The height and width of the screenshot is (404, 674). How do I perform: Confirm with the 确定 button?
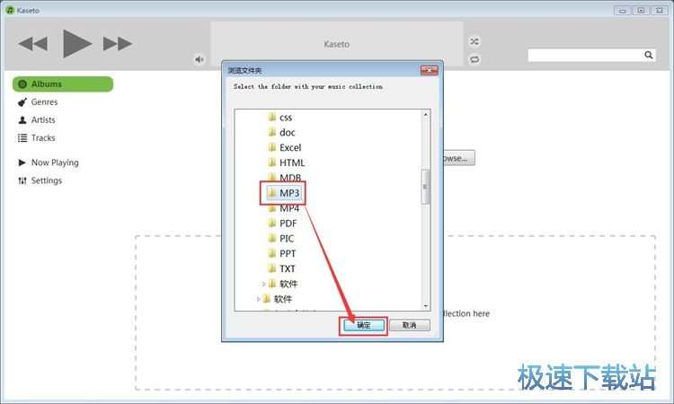click(364, 325)
